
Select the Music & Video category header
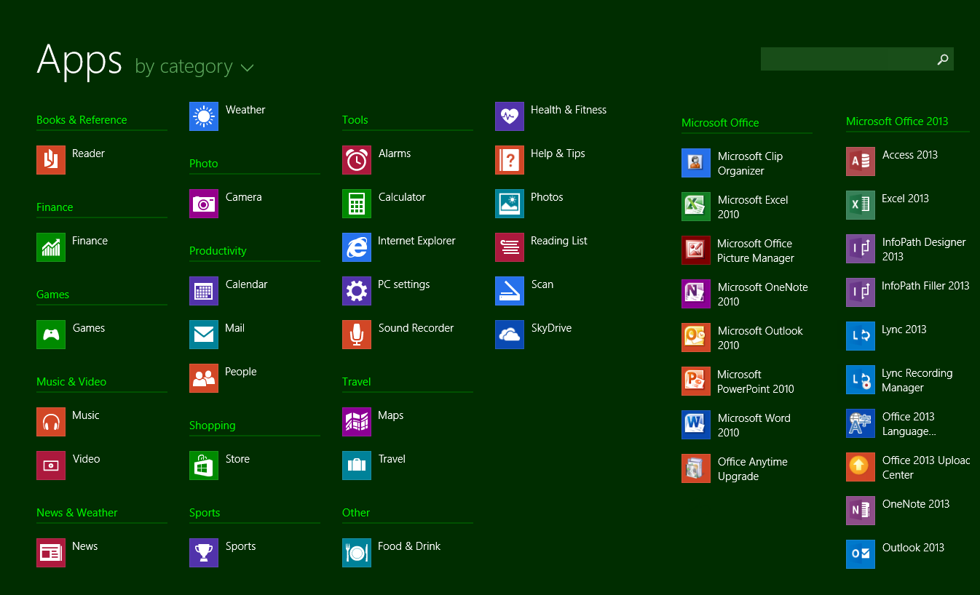click(x=71, y=382)
